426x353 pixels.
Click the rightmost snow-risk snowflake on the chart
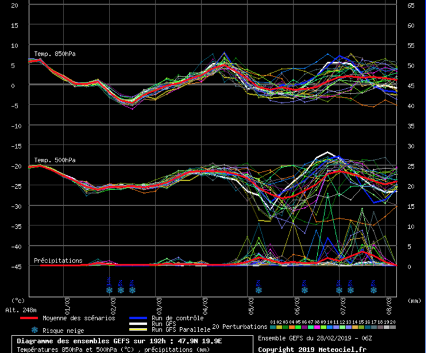click(x=373, y=289)
